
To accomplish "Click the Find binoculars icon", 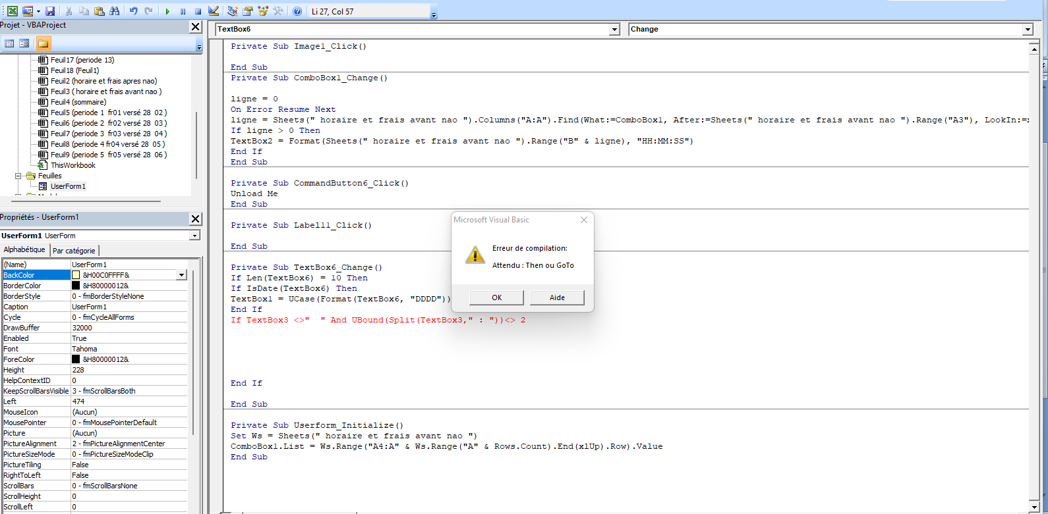I will point(115,11).
